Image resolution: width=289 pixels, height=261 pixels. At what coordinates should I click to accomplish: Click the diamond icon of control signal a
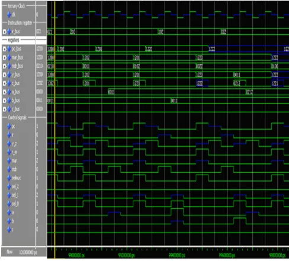9,212
